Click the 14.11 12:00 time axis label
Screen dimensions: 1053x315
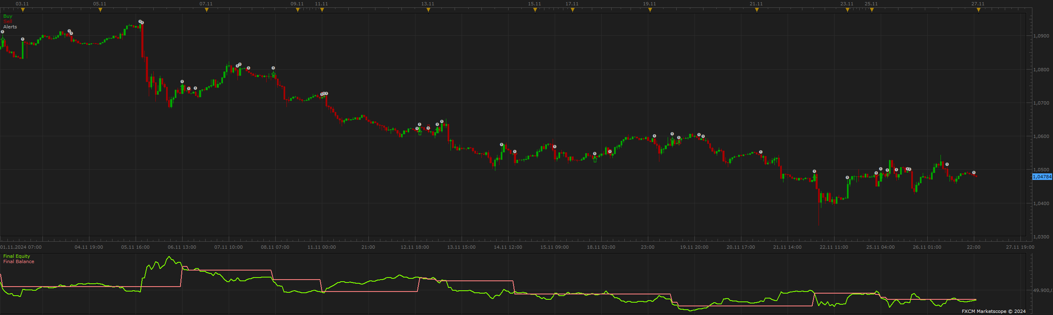tap(508, 247)
